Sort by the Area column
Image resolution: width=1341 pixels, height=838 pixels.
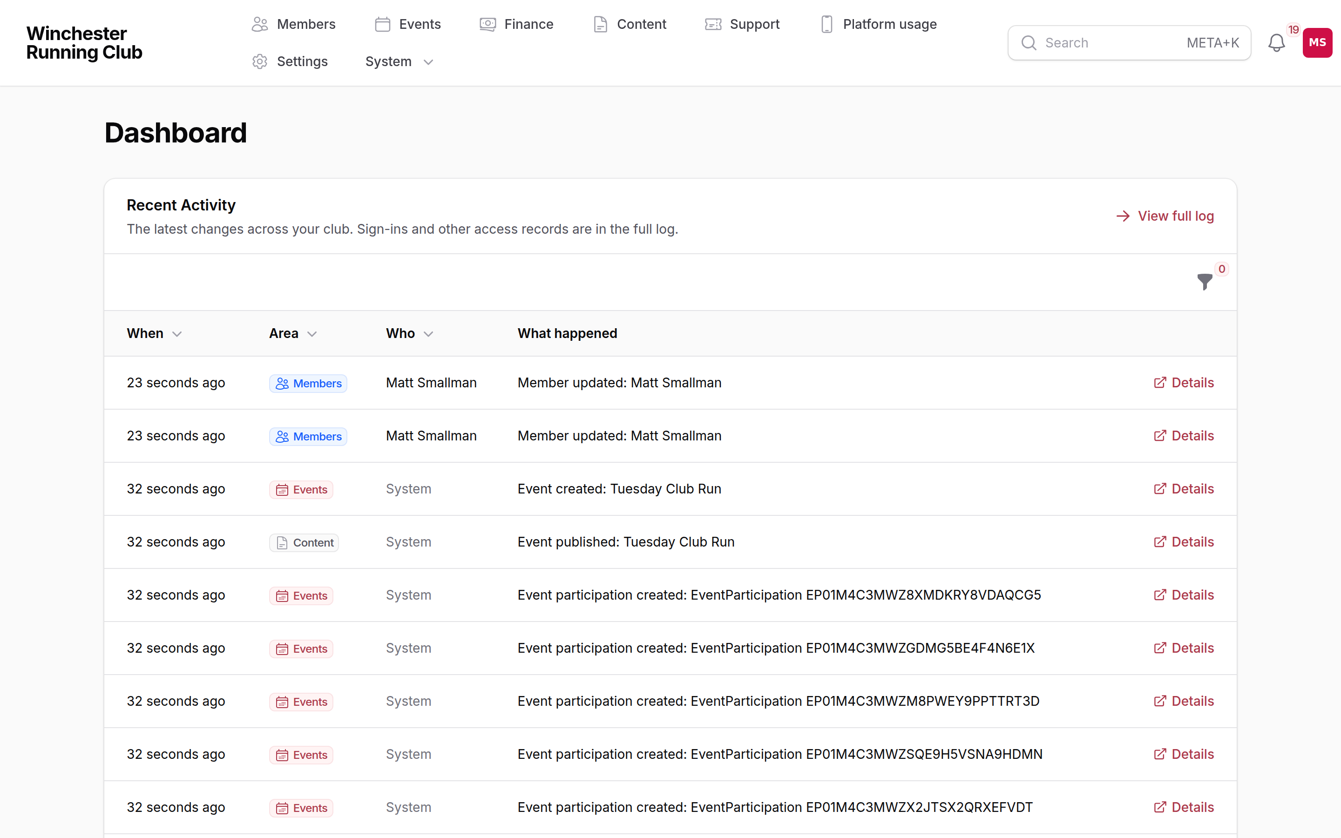tap(292, 334)
